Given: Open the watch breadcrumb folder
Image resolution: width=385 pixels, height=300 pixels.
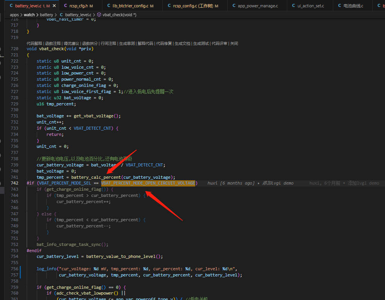Looking at the screenshot, I should [x=29, y=15].
